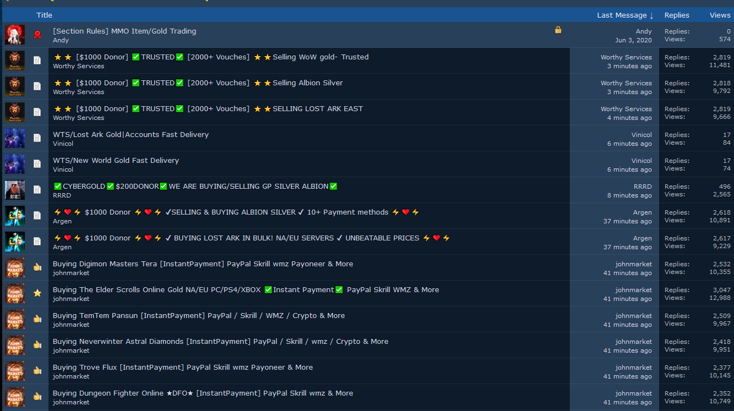
Task: Sort threads by Views column header
Action: pos(720,15)
